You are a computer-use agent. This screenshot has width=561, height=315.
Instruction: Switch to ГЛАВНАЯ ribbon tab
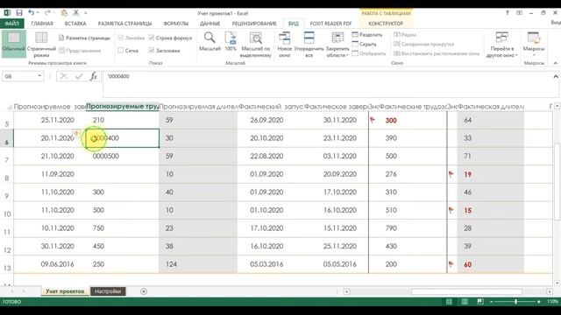point(42,24)
